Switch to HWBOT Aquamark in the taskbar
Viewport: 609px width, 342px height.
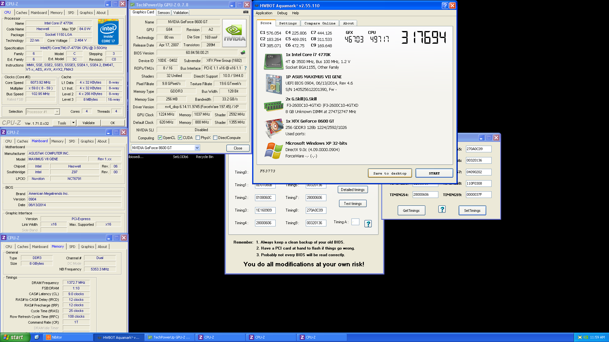pos(119,337)
